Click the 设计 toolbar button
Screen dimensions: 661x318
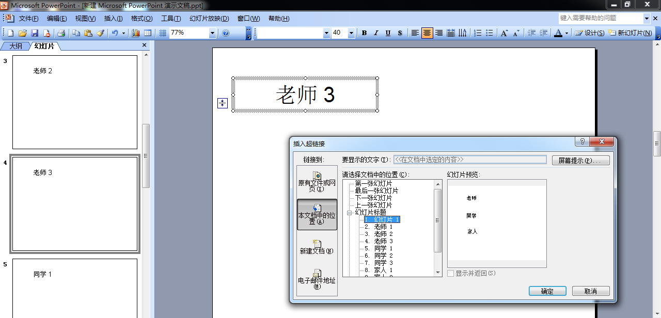590,33
